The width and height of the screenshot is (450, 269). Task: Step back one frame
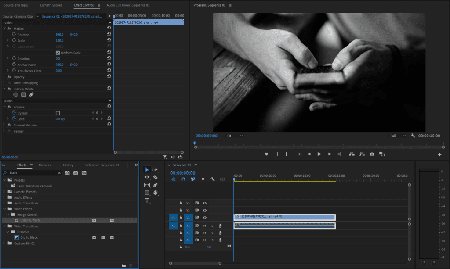[x=309, y=154]
